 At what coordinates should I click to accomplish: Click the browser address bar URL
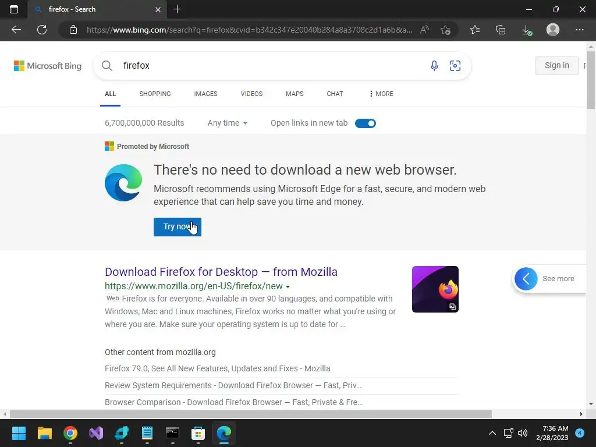click(249, 30)
